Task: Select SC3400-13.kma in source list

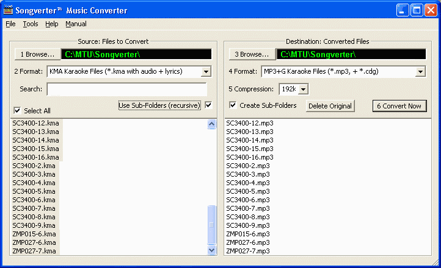Action: click(35, 132)
